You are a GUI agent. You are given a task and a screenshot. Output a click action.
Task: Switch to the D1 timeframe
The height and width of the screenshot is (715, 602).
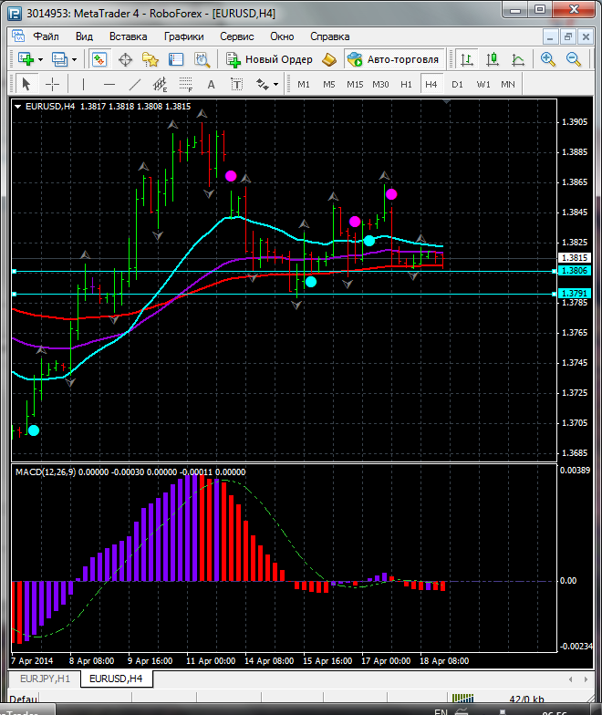[457, 84]
